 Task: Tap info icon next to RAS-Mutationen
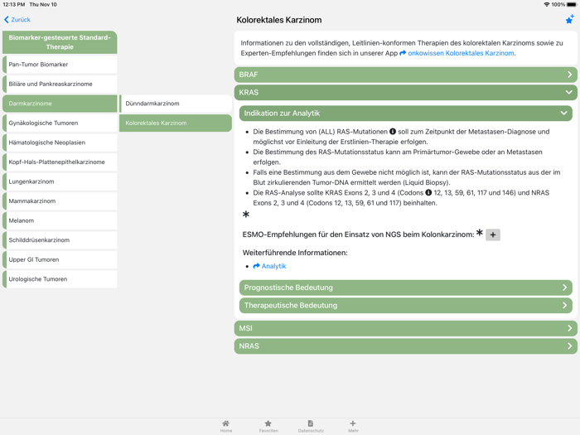pyautogui.click(x=393, y=132)
